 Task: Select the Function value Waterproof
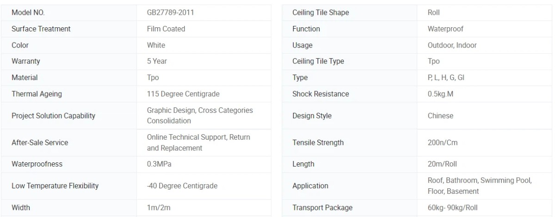point(445,29)
